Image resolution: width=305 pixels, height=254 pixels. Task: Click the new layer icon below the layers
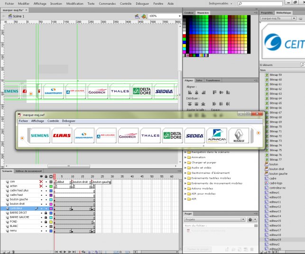[3, 251]
